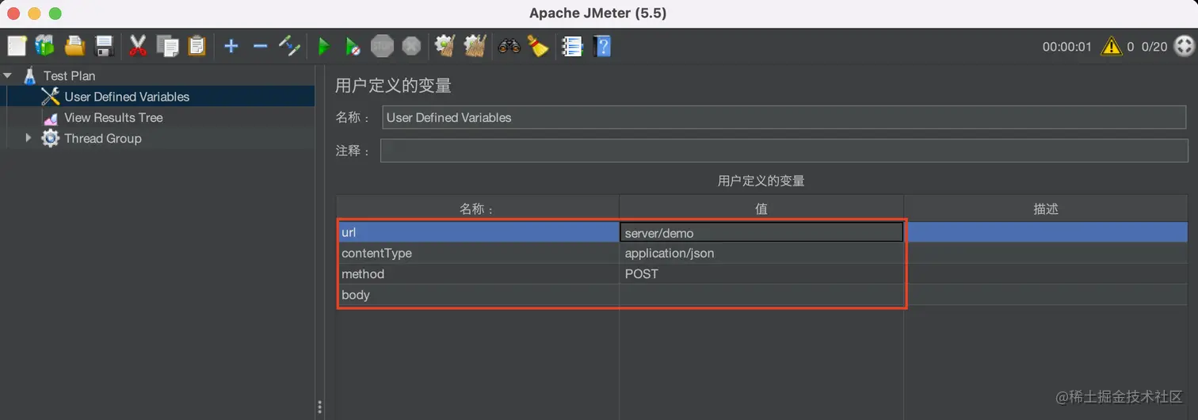Select the POST value cell

pos(761,274)
